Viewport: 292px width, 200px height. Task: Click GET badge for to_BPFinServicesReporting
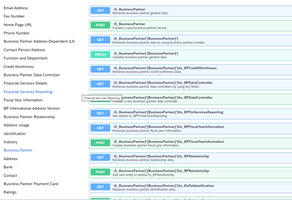(100, 114)
